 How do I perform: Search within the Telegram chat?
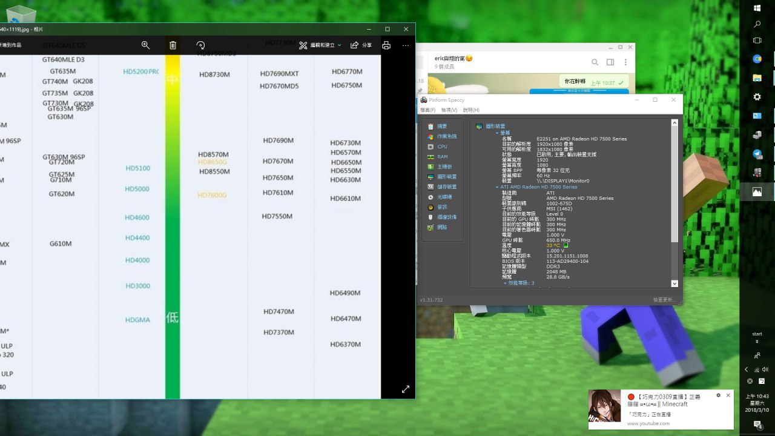595,62
